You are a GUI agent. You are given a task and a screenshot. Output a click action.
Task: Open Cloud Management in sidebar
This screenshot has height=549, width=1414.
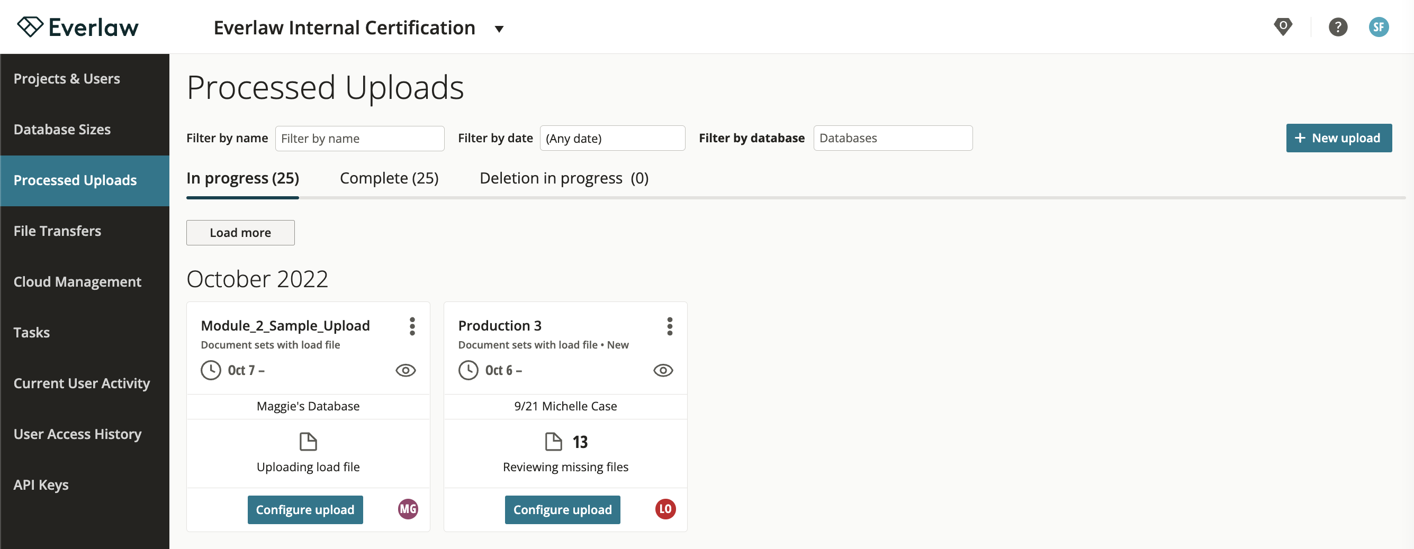[85, 282]
